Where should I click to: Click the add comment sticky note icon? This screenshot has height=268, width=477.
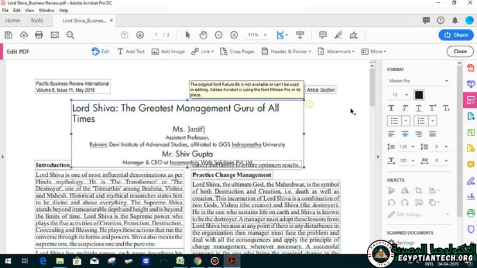[x=322, y=35]
